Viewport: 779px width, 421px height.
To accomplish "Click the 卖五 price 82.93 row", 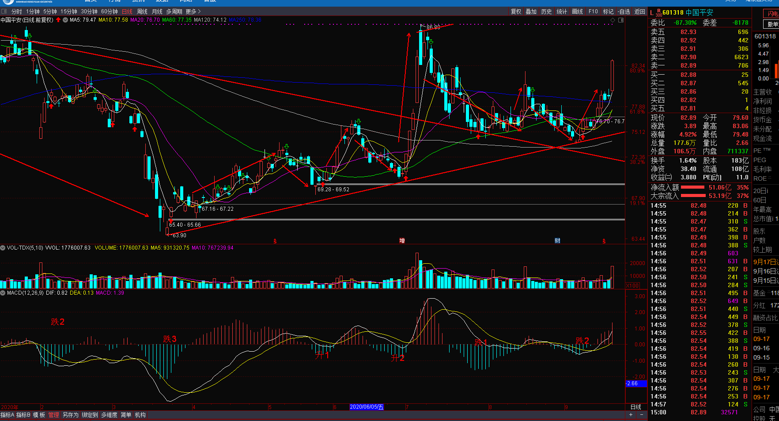I will click(700, 32).
